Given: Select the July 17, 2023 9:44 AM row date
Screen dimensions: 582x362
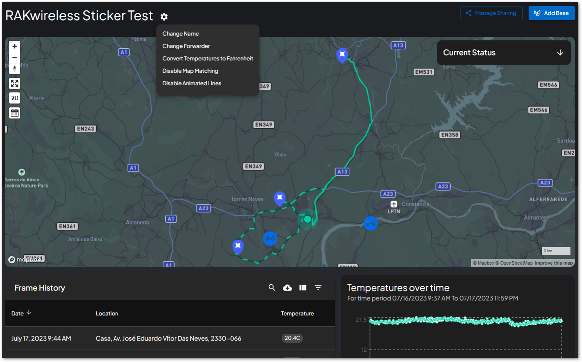Looking at the screenshot, I should (41, 338).
